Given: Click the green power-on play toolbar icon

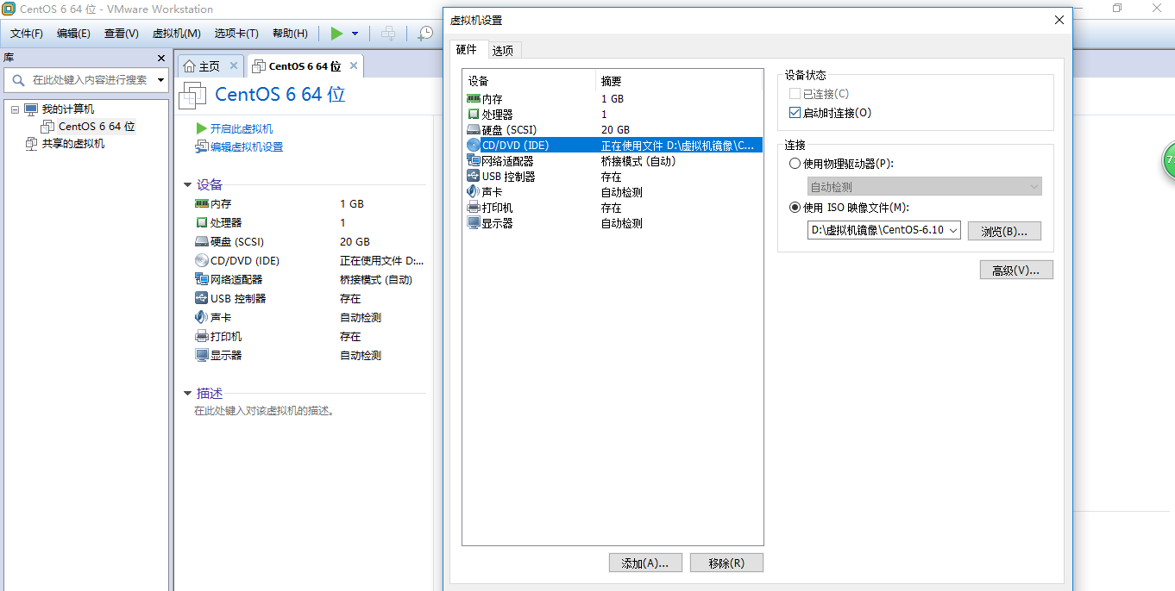Looking at the screenshot, I should pyautogui.click(x=336, y=34).
